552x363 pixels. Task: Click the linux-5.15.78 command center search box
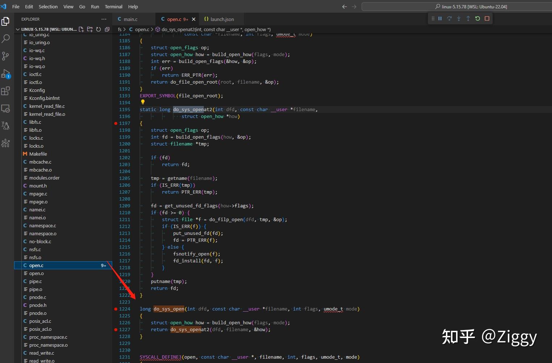click(x=471, y=7)
